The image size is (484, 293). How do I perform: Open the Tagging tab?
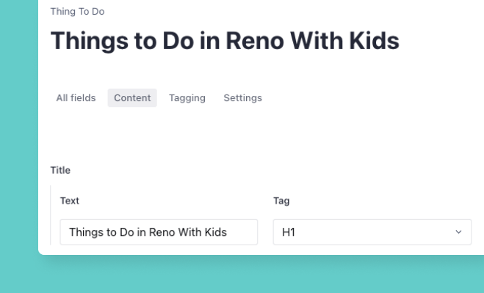[187, 98]
